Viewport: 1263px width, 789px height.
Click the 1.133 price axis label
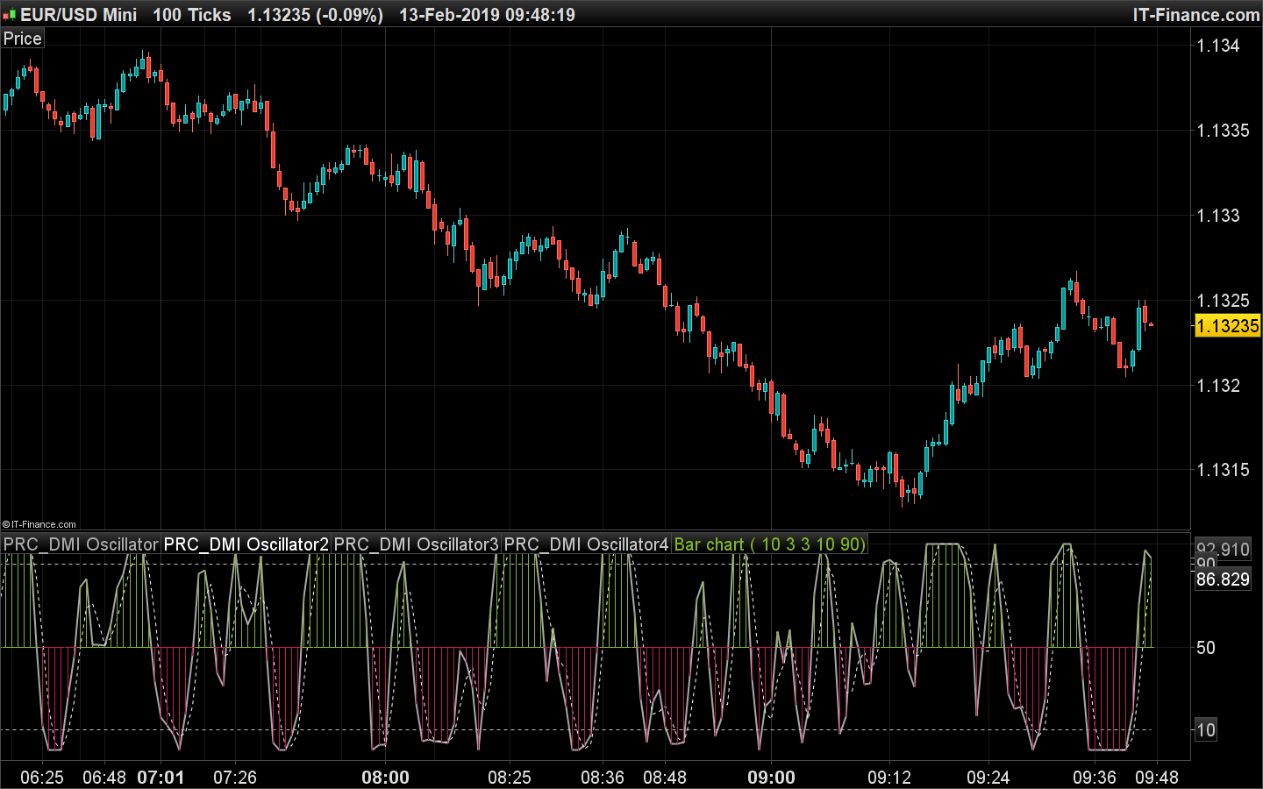pyautogui.click(x=1218, y=216)
